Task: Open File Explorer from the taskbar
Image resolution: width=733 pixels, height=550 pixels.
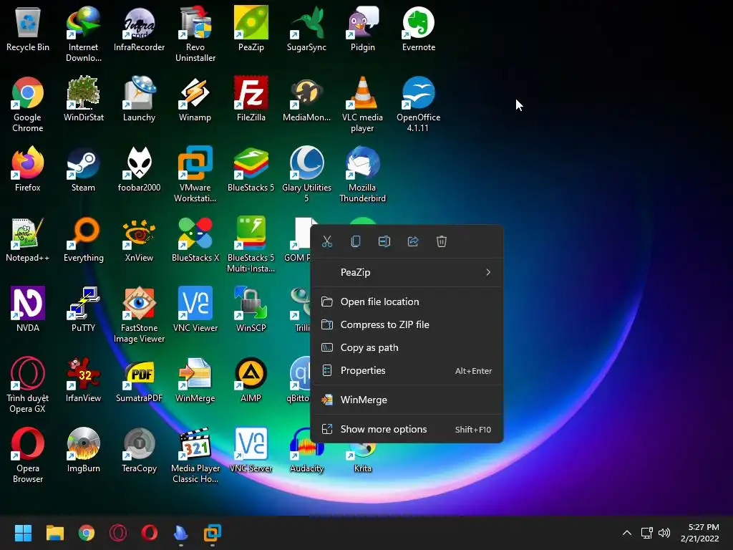Action: tap(54, 533)
